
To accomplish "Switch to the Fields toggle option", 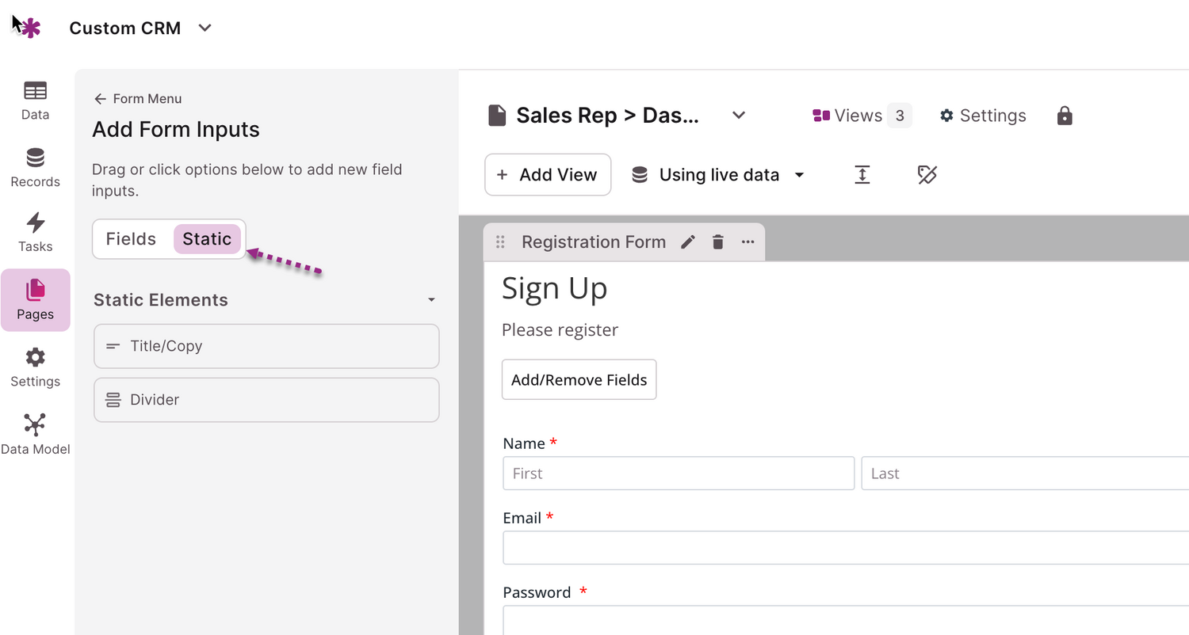I will click(x=131, y=239).
